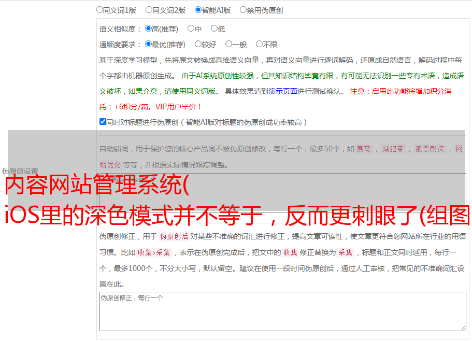The width and height of the screenshot is (472, 341).
Task: Choose the 智能AI版 radio option
Action: (198, 10)
